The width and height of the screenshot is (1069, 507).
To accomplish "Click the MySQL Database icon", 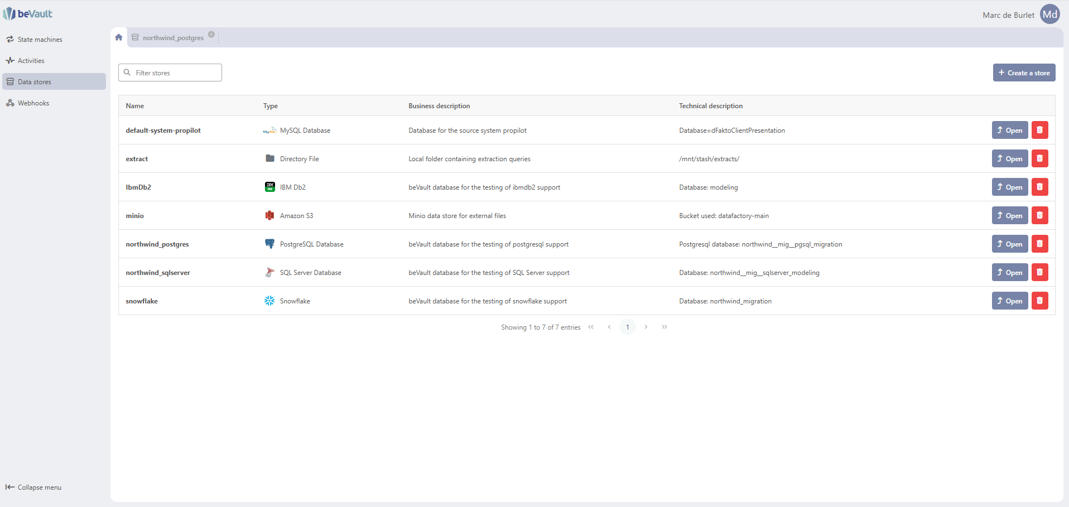I will tap(269, 131).
